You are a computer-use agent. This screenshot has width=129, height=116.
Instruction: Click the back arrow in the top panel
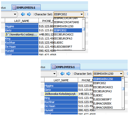pyautogui.click(x=23, y=14)
